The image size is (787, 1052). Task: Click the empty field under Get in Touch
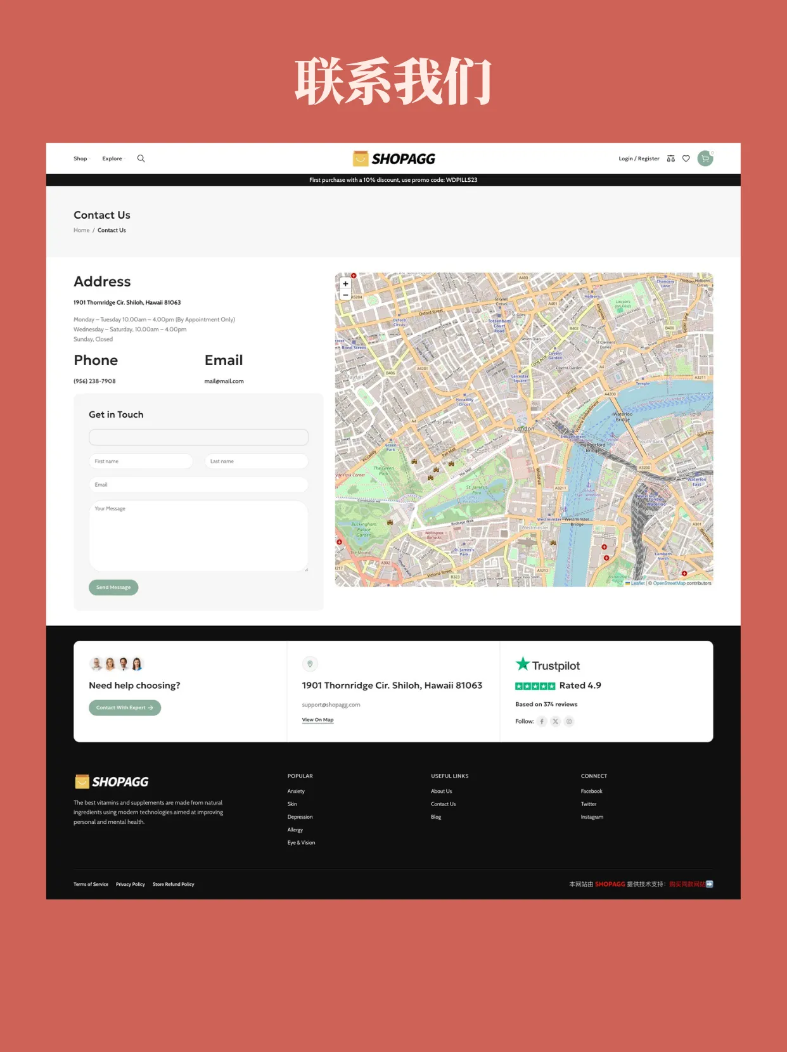198,437
